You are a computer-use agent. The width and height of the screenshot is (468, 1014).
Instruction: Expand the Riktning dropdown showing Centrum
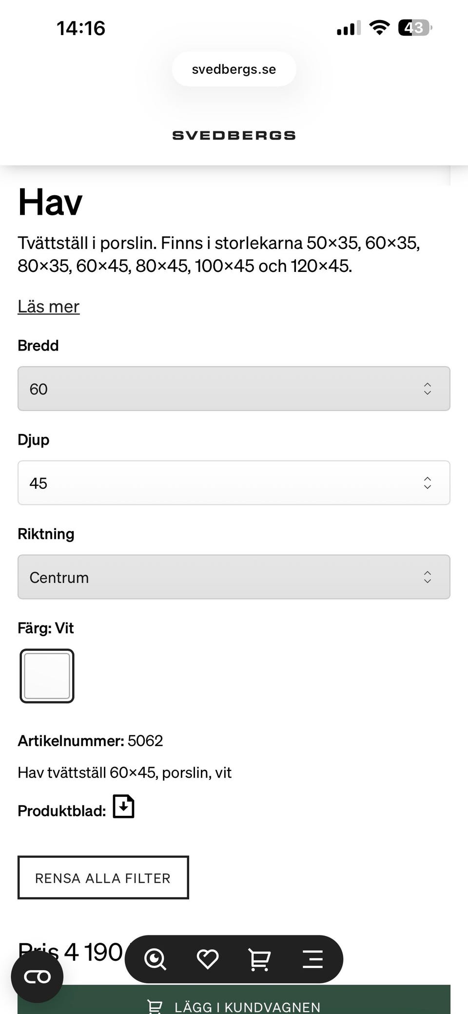[234, 577]
